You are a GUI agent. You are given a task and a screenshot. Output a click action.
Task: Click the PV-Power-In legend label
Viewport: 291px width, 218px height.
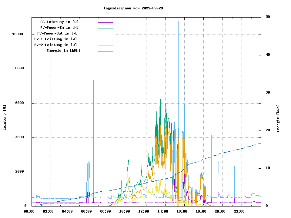[59, 28]
